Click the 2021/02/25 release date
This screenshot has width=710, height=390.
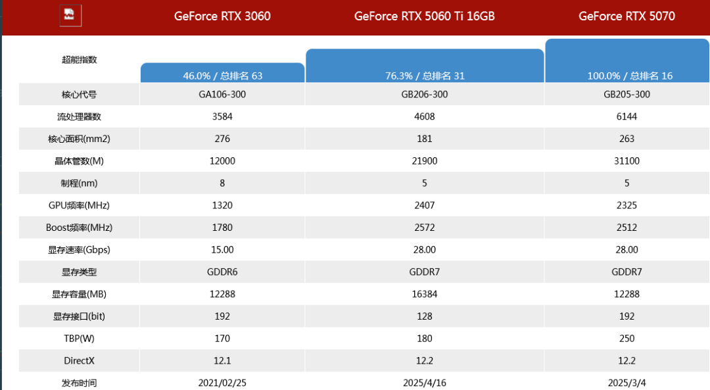point(222,383)
